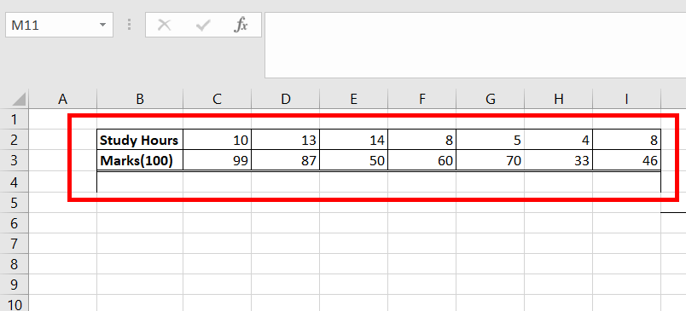The width and height of the screenshot is (686, 311).
Task: Select row 6 header
Action: (x=14, y=223)
